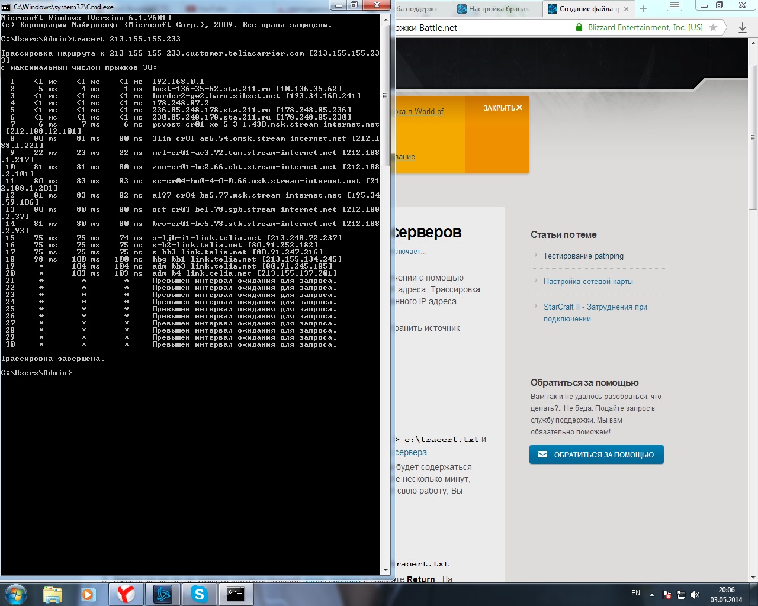Viewport: 758px width, 606px height.
Task: Close the 'Создание файла' browser tab
Action: pos(627,9)
